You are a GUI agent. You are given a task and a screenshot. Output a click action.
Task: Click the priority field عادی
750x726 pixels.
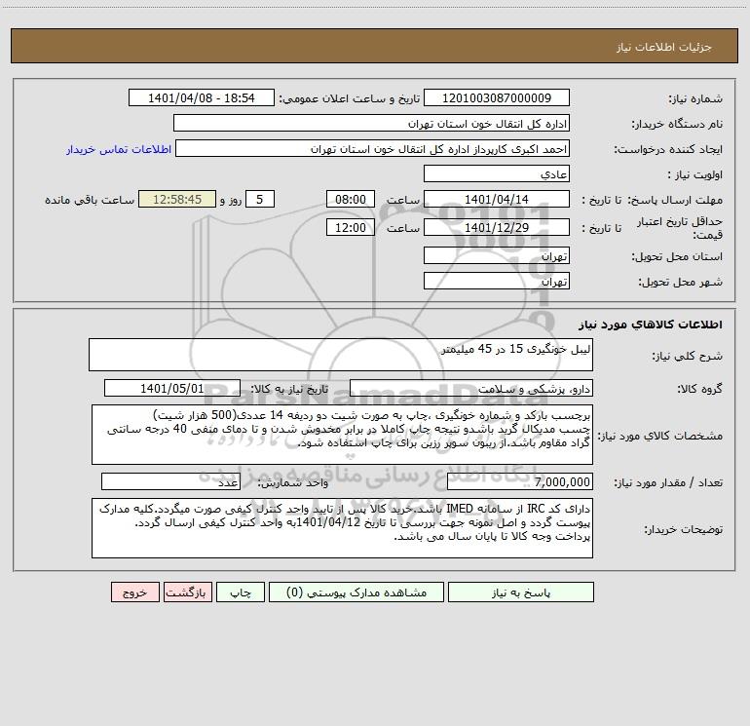(x=497, y=173)
